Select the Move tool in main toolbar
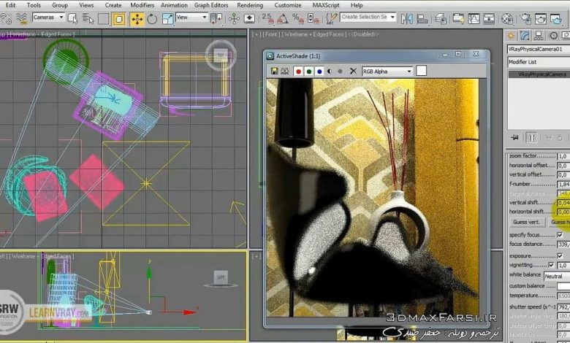570x343 pixels. tap(137, 18)
